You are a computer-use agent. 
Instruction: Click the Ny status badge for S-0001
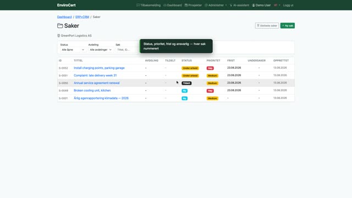point(184,98)
